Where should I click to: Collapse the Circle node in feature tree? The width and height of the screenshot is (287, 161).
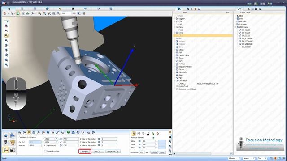pyautogui.click(x=174, y=33)
